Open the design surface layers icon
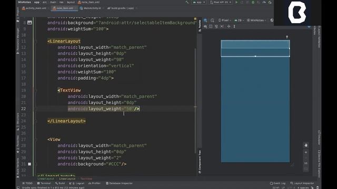 206,20
